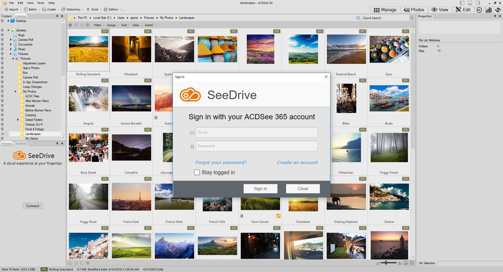Click zoom in plus icon for thumbnails
This screenshot has width=503, height=272.
coord(400,263)
